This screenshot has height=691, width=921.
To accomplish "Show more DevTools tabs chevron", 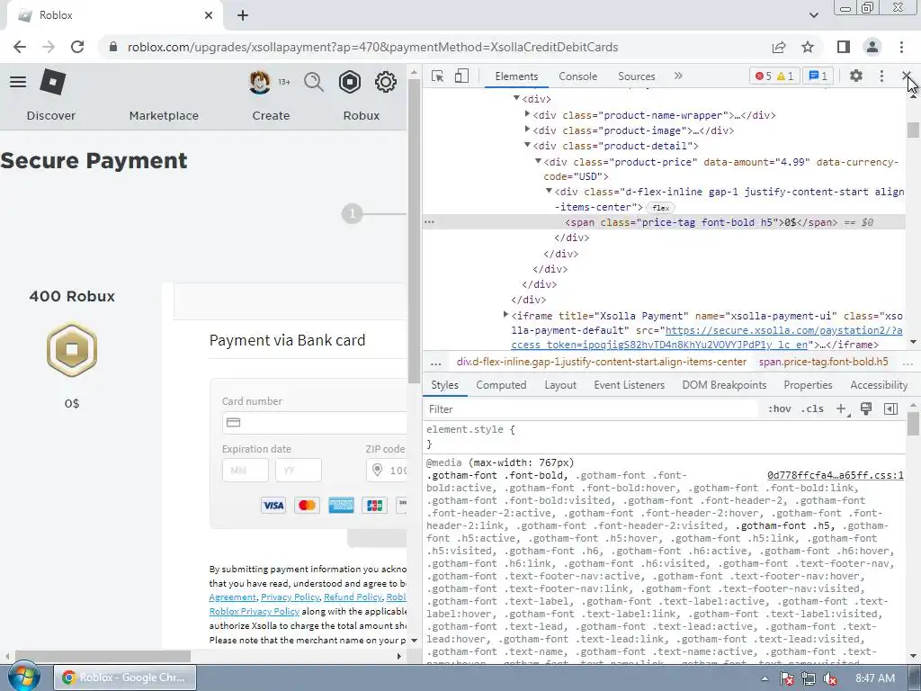I will (x=678, y=76).
